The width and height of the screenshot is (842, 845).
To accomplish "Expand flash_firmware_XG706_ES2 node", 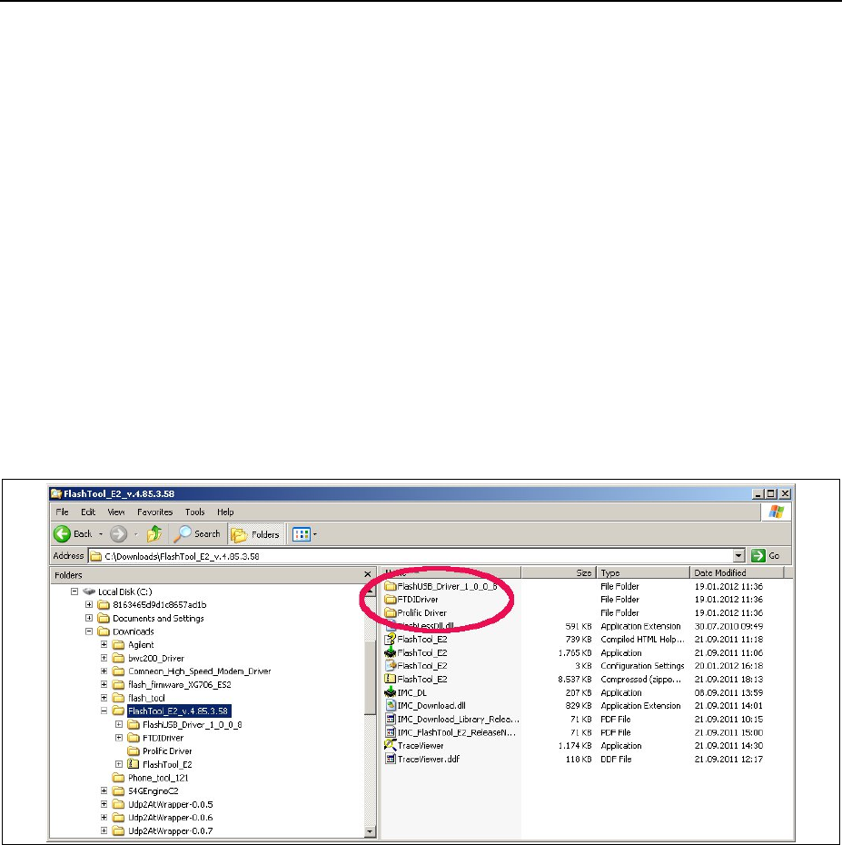I will coord(104,684).
